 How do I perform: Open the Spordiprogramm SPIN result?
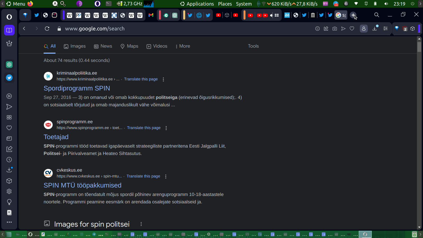point(77,88)
